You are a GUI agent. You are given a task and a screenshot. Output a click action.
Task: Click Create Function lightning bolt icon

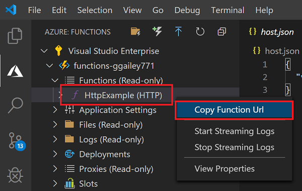click(157, 32)
